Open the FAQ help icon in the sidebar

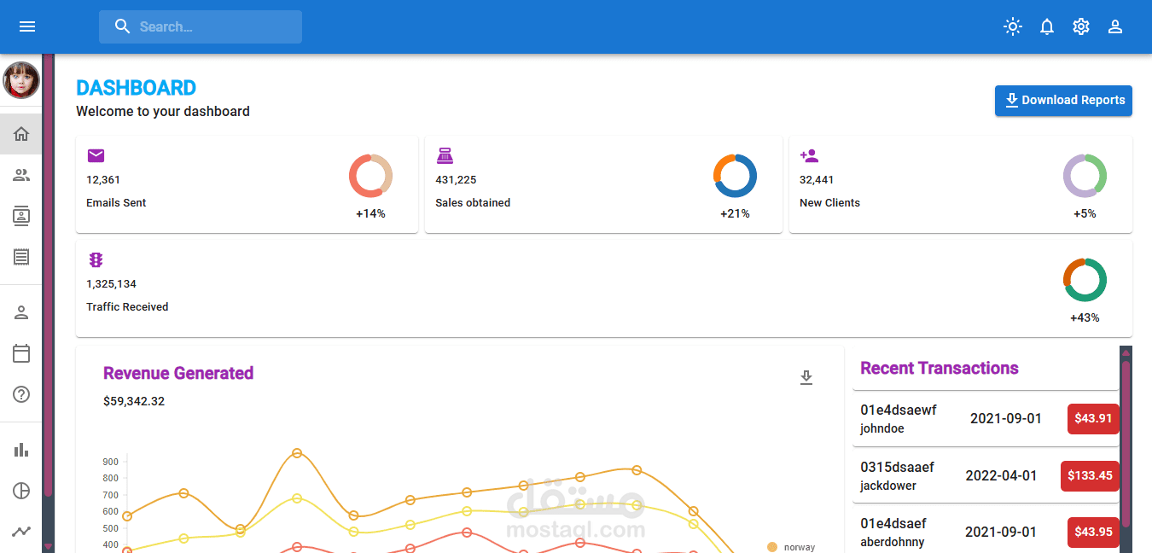[21, 394]
